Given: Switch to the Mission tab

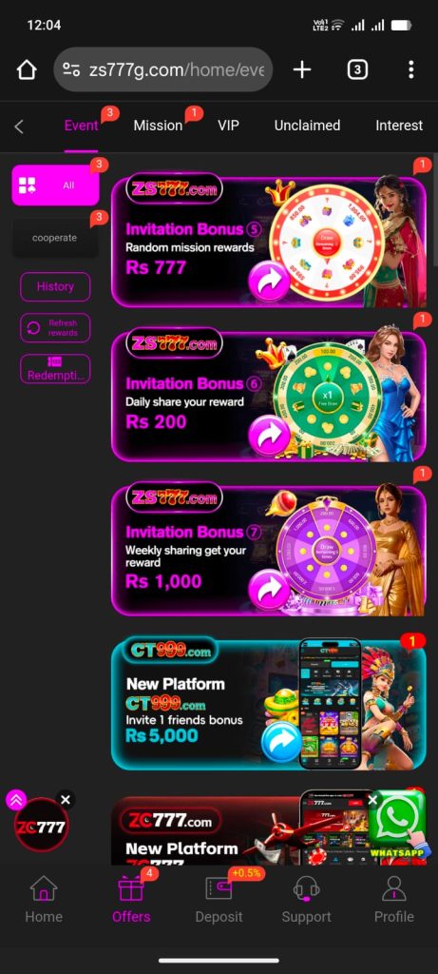Looking at the screenshot, I should [158, 126].
